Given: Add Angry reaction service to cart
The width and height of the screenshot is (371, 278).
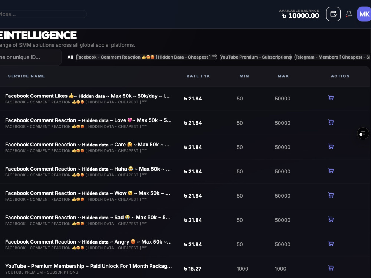Looking at the screenshot, I should tap(331, 244).
